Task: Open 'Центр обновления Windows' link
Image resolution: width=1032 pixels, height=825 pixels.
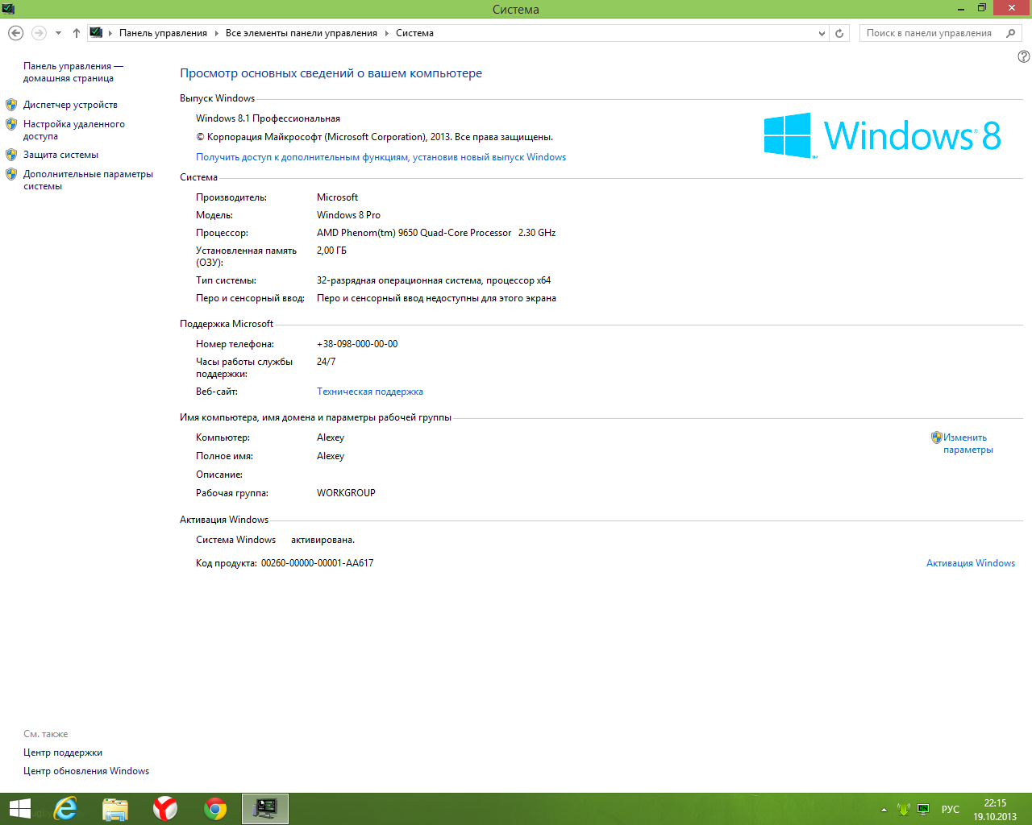Action: click(x=86, y=771)
